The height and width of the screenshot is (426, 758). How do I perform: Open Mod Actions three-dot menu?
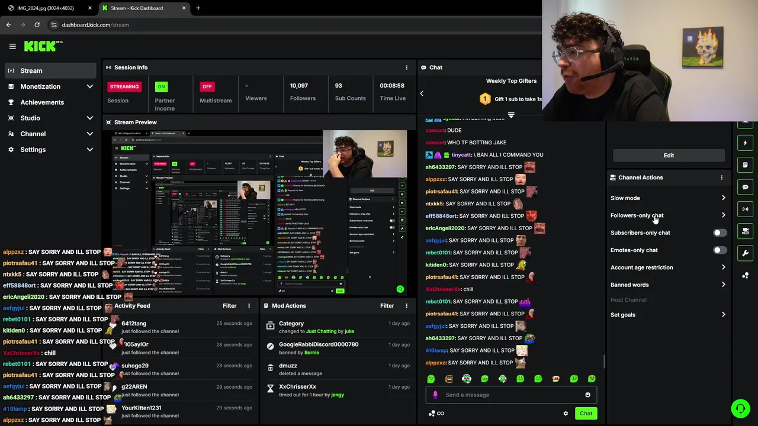(x=406, y=306)
